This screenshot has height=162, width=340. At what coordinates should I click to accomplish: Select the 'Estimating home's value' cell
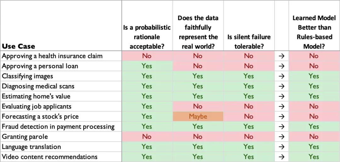pyautogui.click(x=36, y=96)
